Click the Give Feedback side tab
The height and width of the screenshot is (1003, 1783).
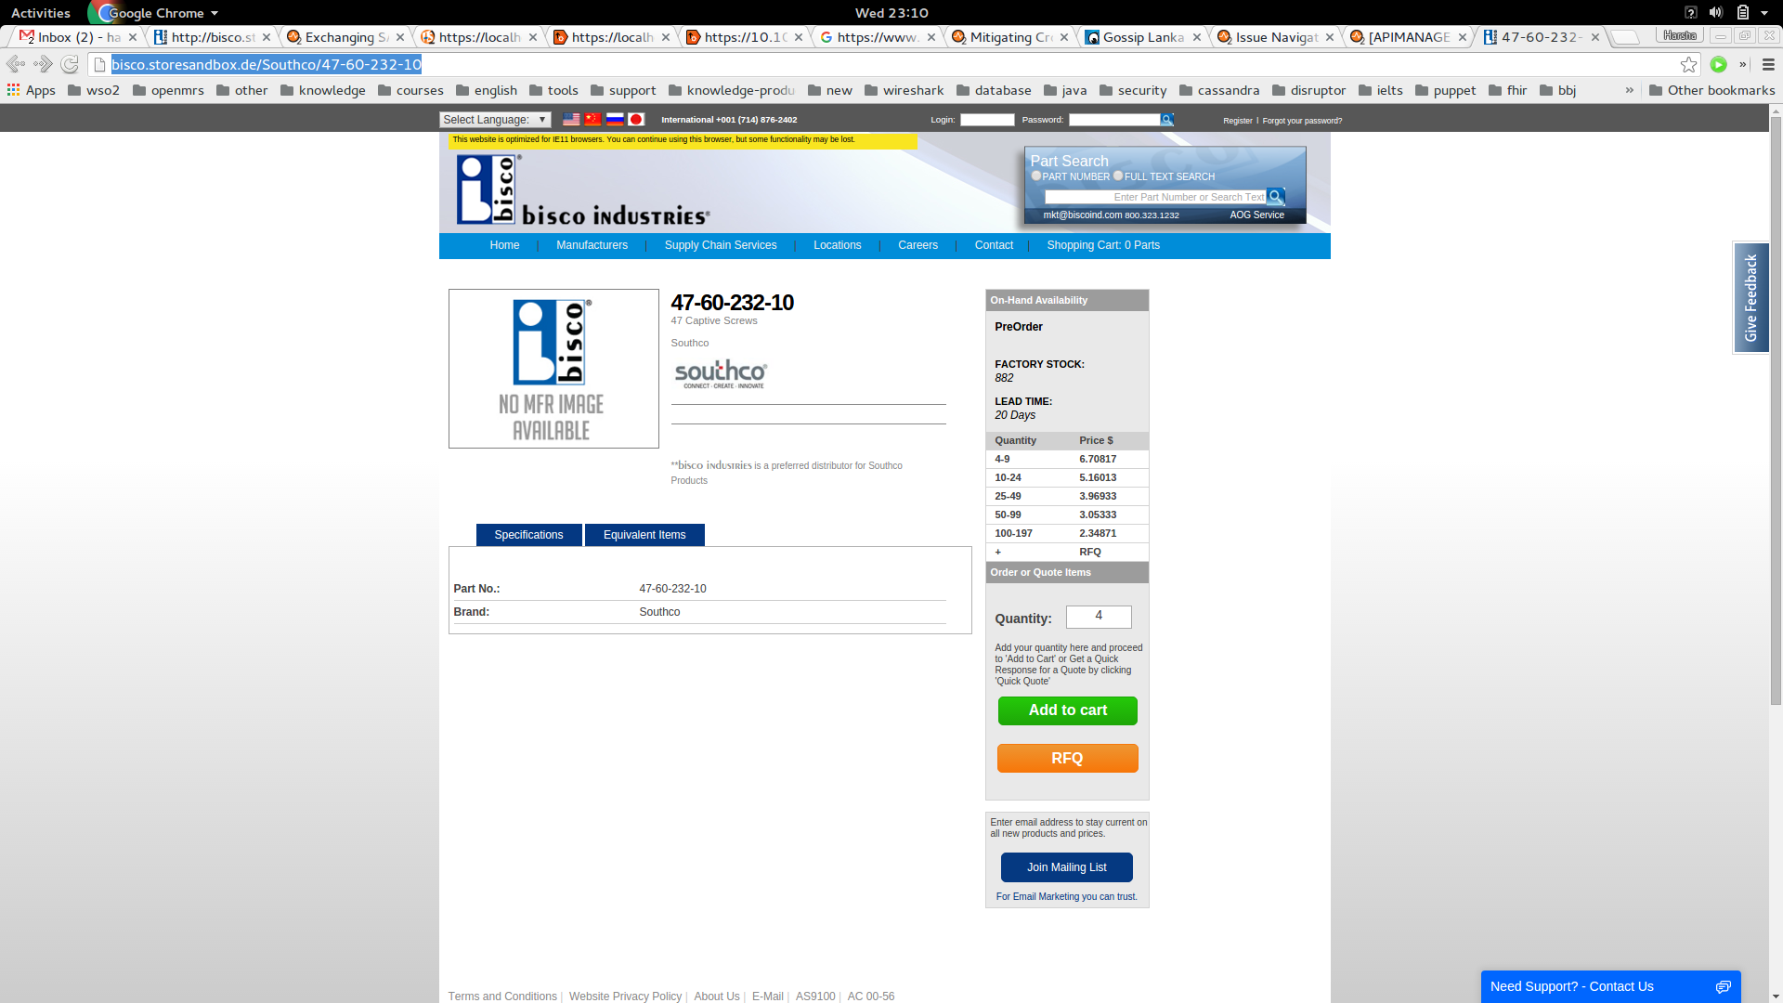[x=1750, y=297]
